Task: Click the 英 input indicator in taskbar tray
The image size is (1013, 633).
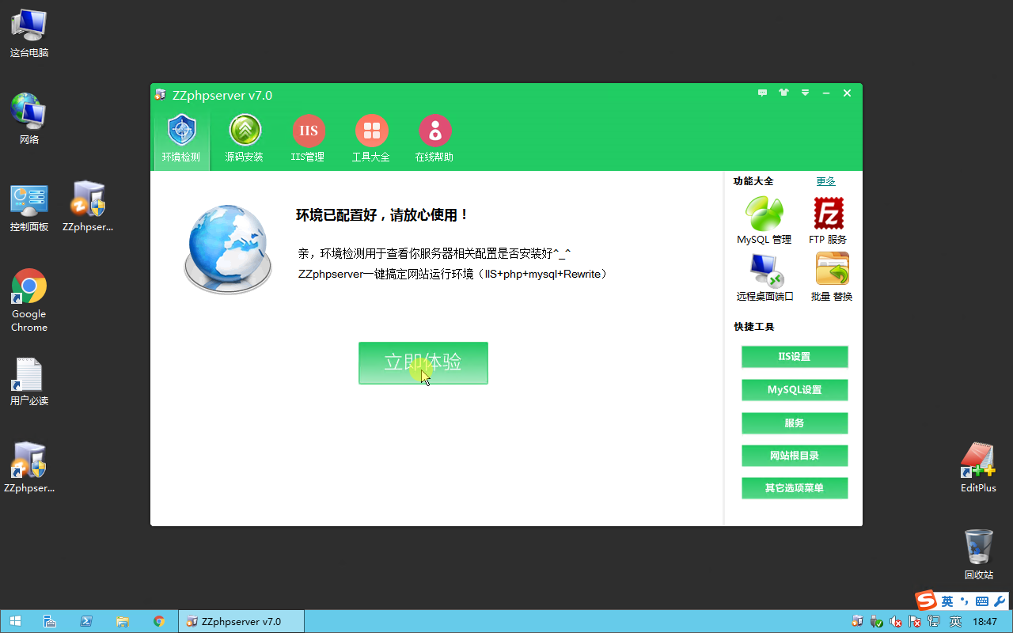Action: [956, 622]
